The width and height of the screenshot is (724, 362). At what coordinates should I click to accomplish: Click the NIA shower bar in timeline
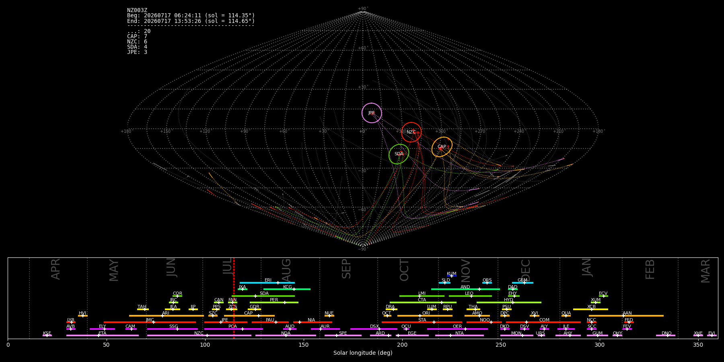click(313, 322)
